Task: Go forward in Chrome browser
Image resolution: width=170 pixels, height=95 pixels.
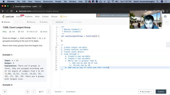Action: tap(7, 11)
